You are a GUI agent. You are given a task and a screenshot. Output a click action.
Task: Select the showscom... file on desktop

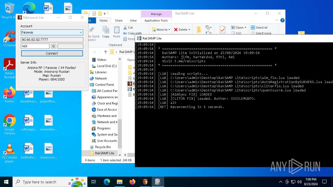(48, 151)
